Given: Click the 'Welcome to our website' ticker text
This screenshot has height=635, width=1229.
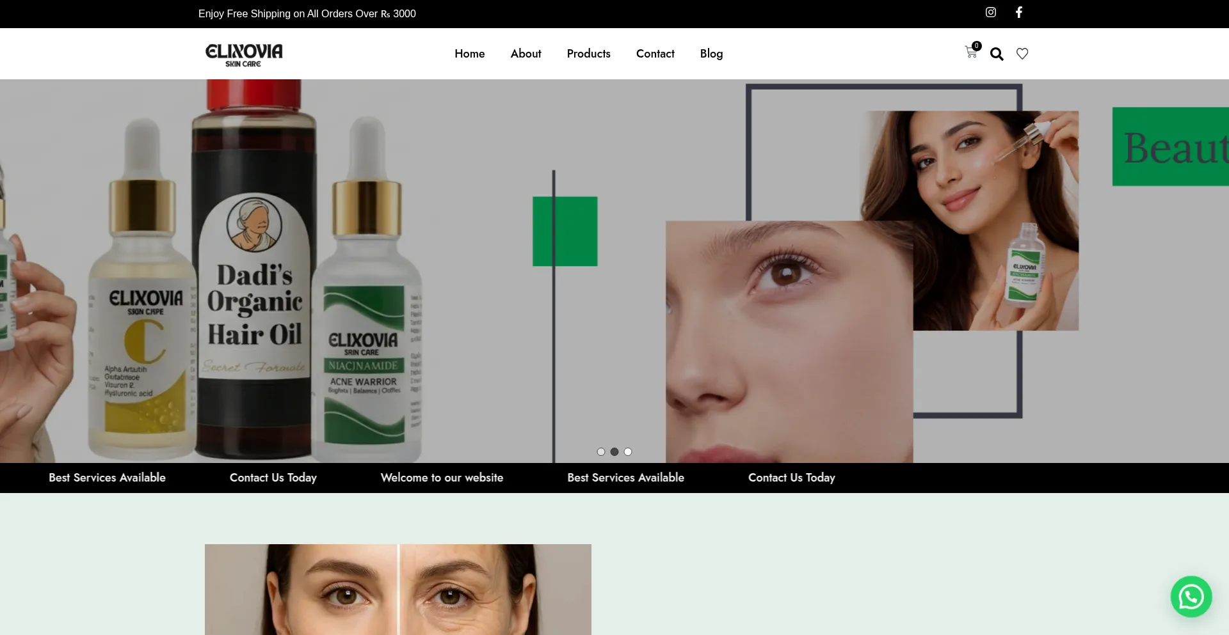Looking at the screenshot, I should point(442,478).
